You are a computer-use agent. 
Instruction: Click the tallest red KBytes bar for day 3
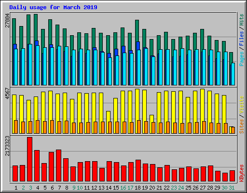click(29, 159)
